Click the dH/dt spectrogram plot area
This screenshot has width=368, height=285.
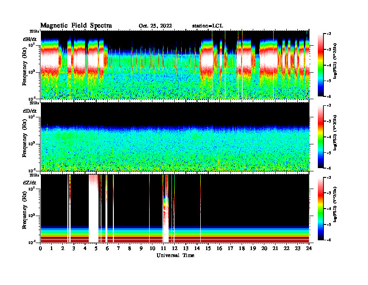pos(175,65)
